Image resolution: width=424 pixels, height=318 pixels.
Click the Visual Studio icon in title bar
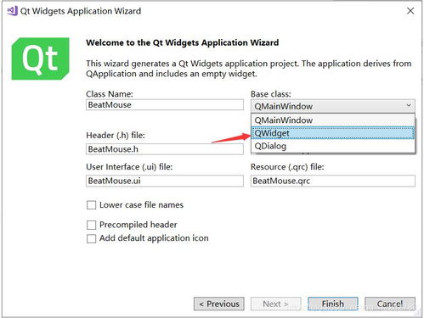coord(13,11)
